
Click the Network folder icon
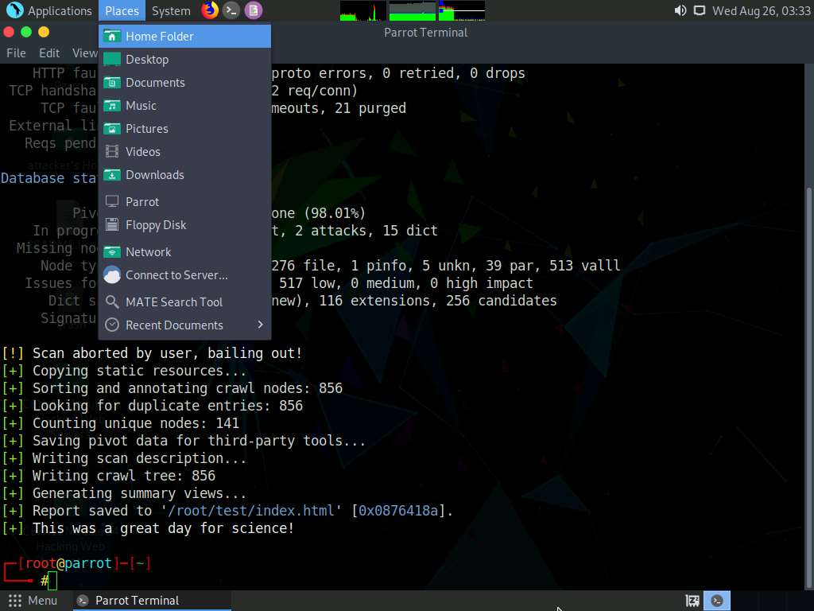(x=111, y=252)
